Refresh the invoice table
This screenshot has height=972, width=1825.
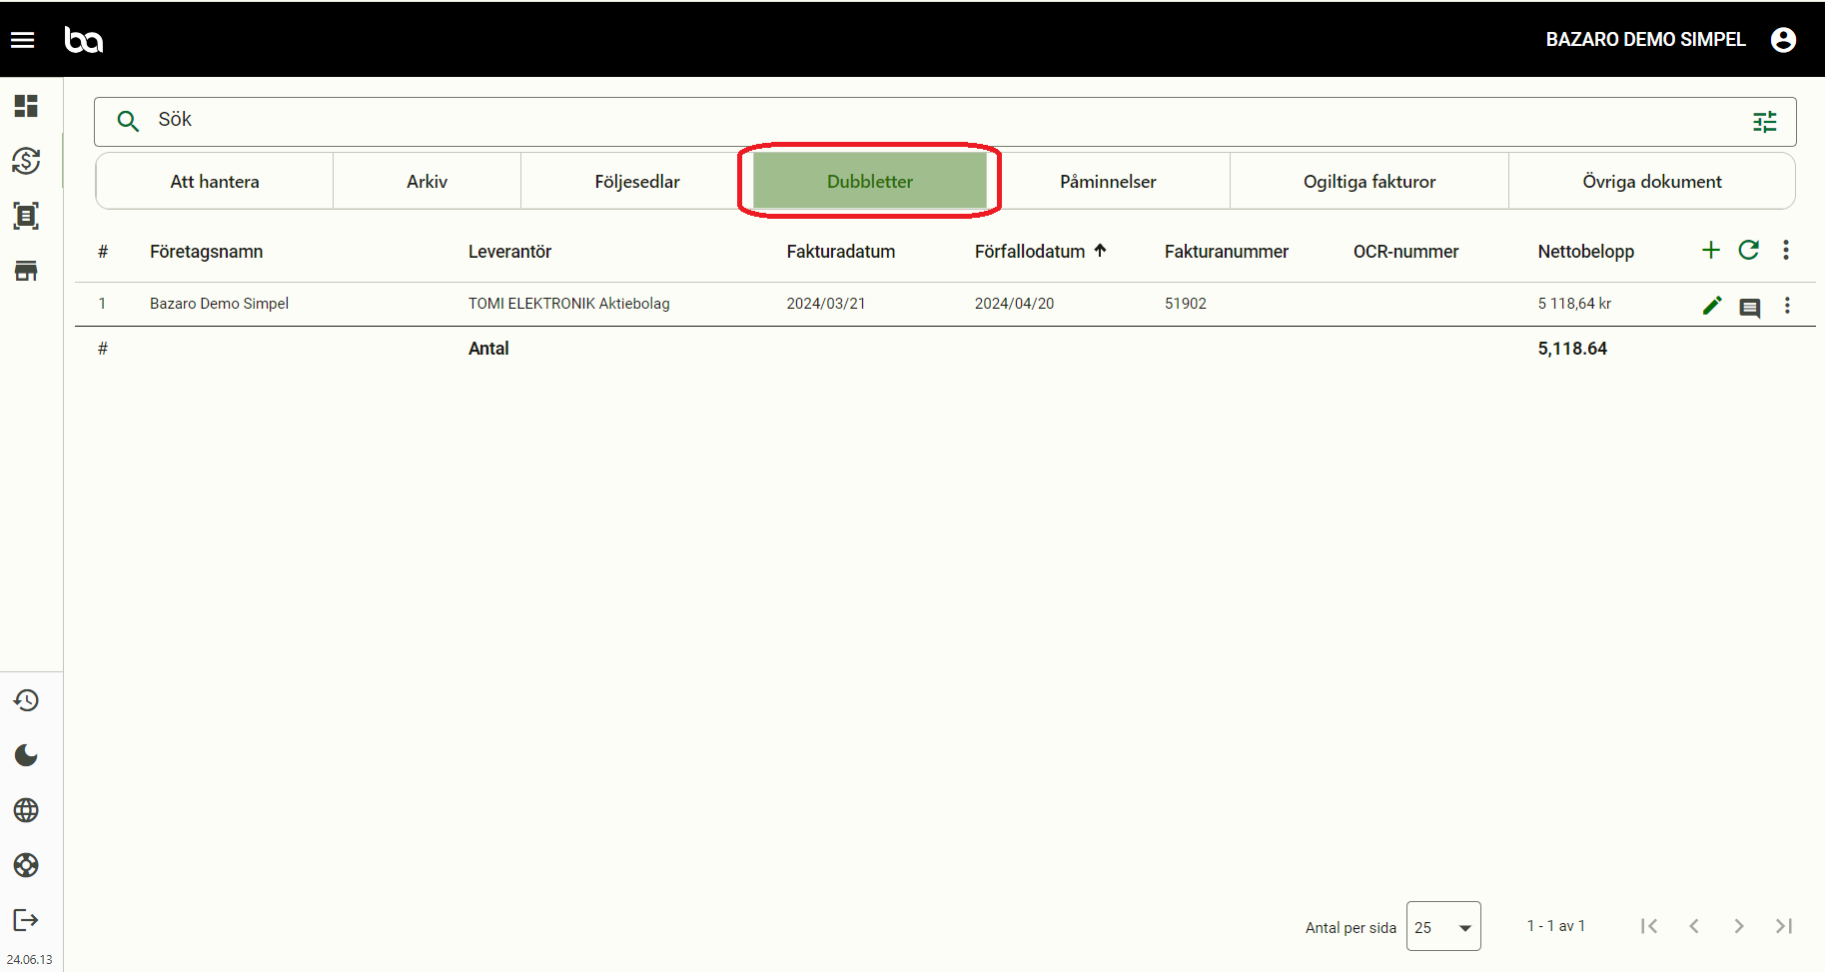[x=1748, y=250]
